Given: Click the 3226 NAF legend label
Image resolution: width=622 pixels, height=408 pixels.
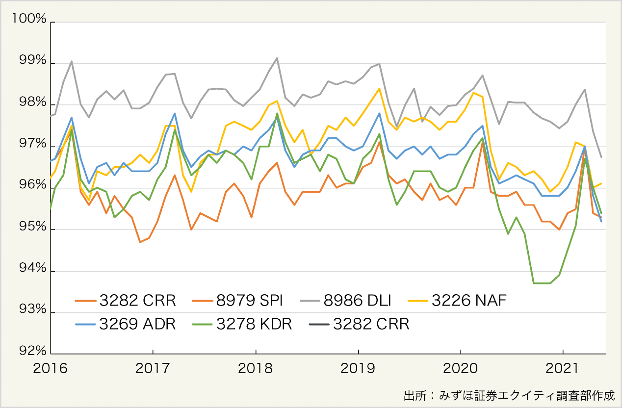Looking at the screenshot, I should (468, 300).
